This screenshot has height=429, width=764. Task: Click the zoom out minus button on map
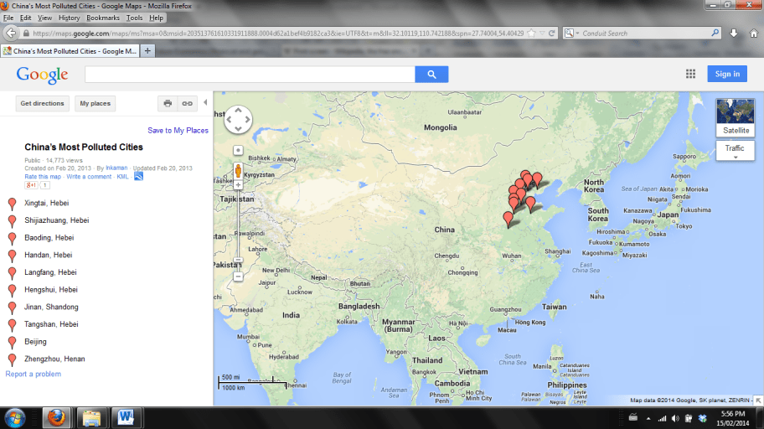tap(239, 277)
